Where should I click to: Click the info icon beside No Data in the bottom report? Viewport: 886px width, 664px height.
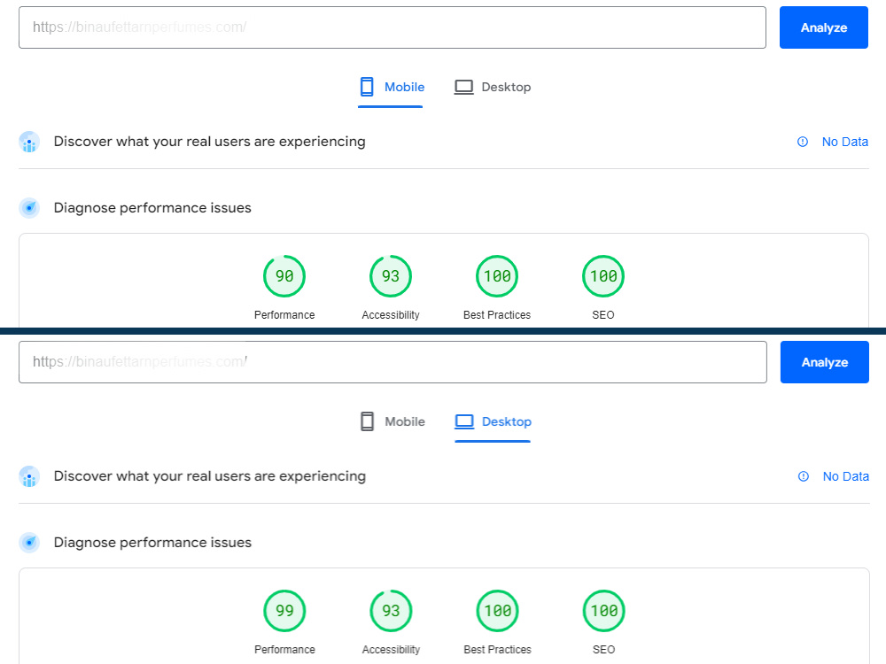tap(803, 476)
